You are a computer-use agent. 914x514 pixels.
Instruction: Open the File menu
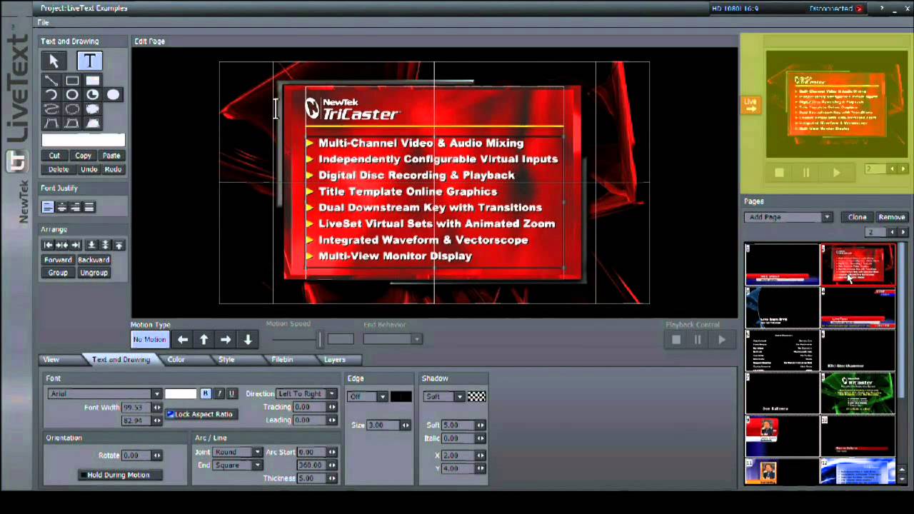[x=44, y=23]
